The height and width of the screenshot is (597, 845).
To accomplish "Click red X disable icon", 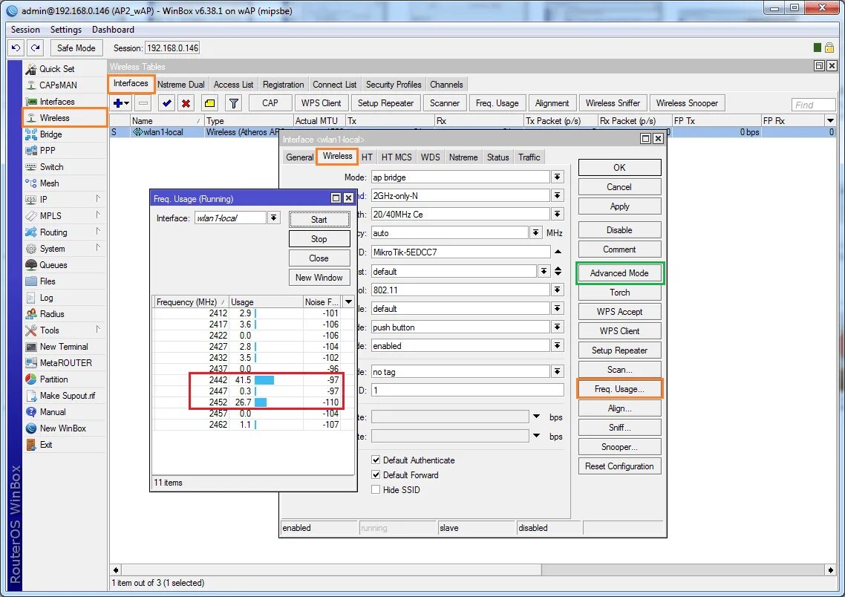I will [186, 103].
